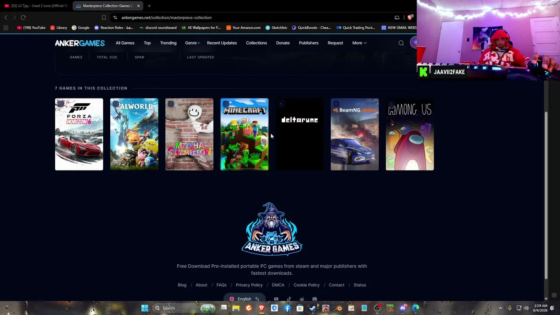
Task: Open Recent Updates page
Action: point(222,43)
